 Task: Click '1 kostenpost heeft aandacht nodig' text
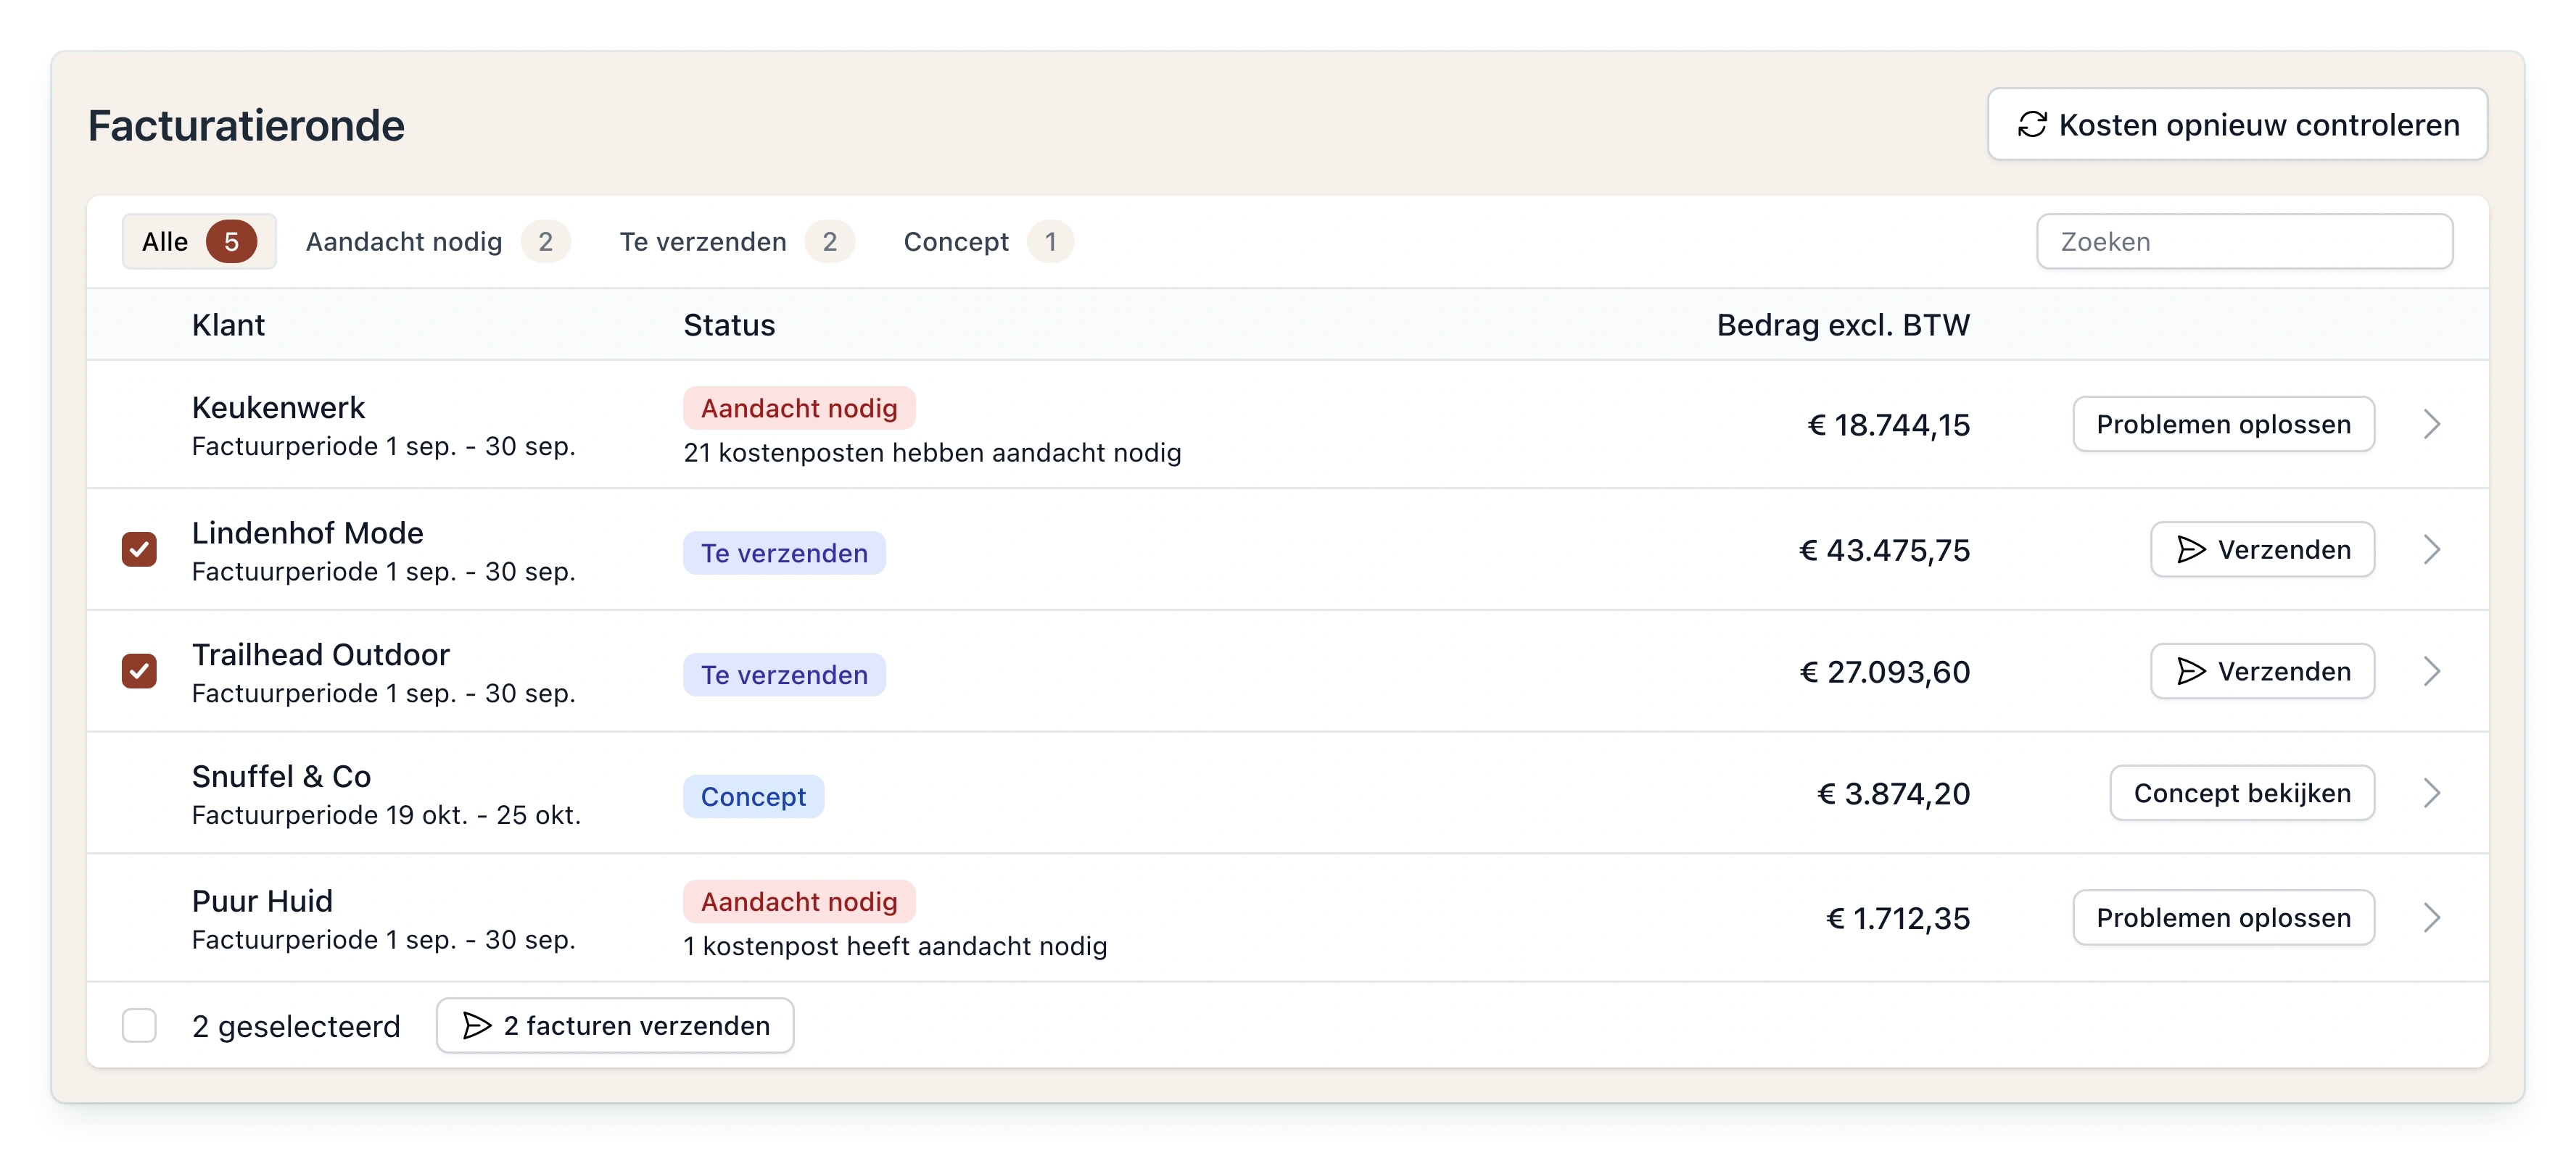(895, 946)
